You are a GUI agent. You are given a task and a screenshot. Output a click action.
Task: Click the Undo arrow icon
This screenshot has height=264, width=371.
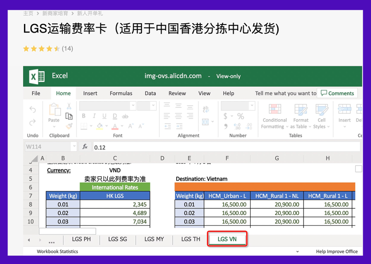pyautogui.click(x=33, y=109)
